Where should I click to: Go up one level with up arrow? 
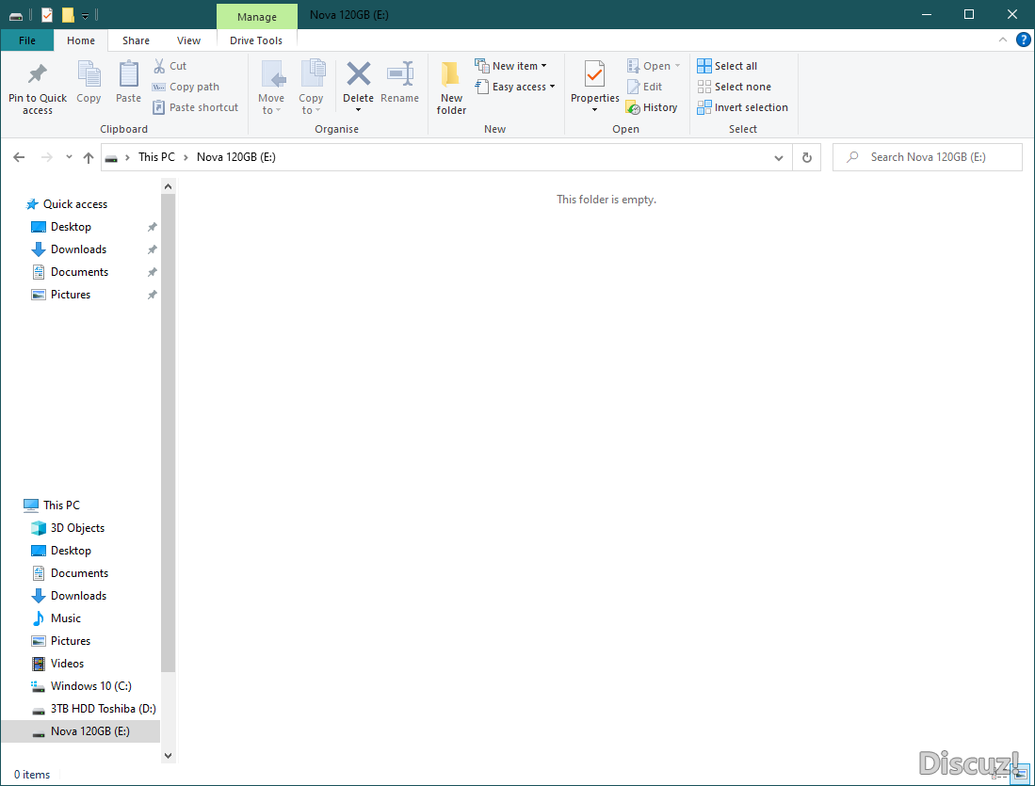(x=89, y=157)
